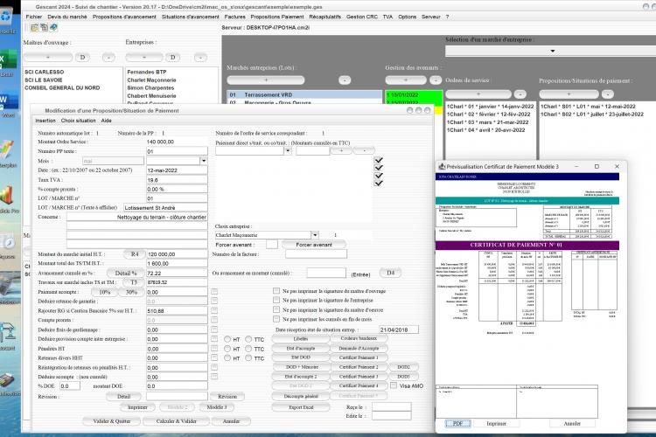This screenshot has width=656, height=437.
Task: Enable the Visa AMO checkbox
Action: [394, 385]
